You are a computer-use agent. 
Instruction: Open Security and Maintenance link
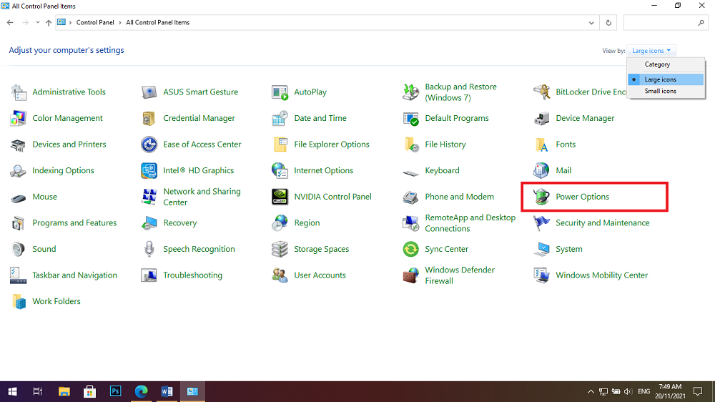(602, 222)
